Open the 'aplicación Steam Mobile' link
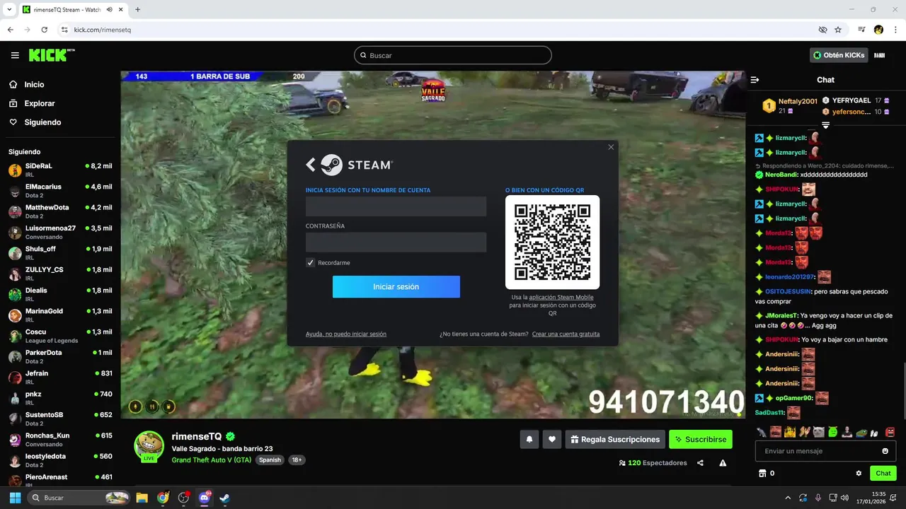Viewport: 906px width, 509px height. [561, 297]
